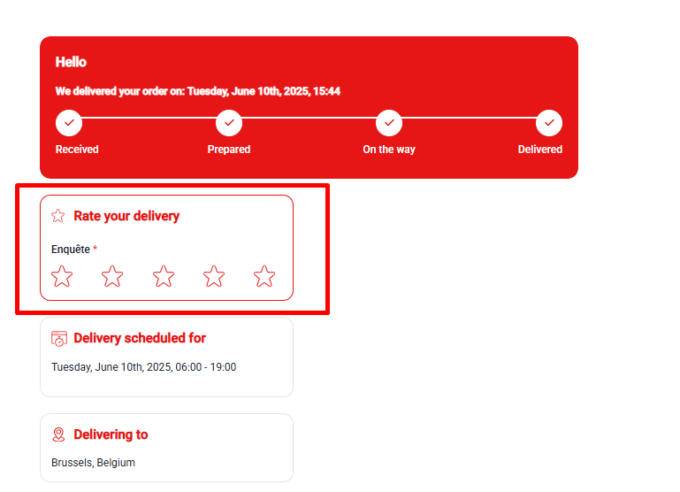Click the scheduled time window 06:00 - 19:00

click(205, 367)
